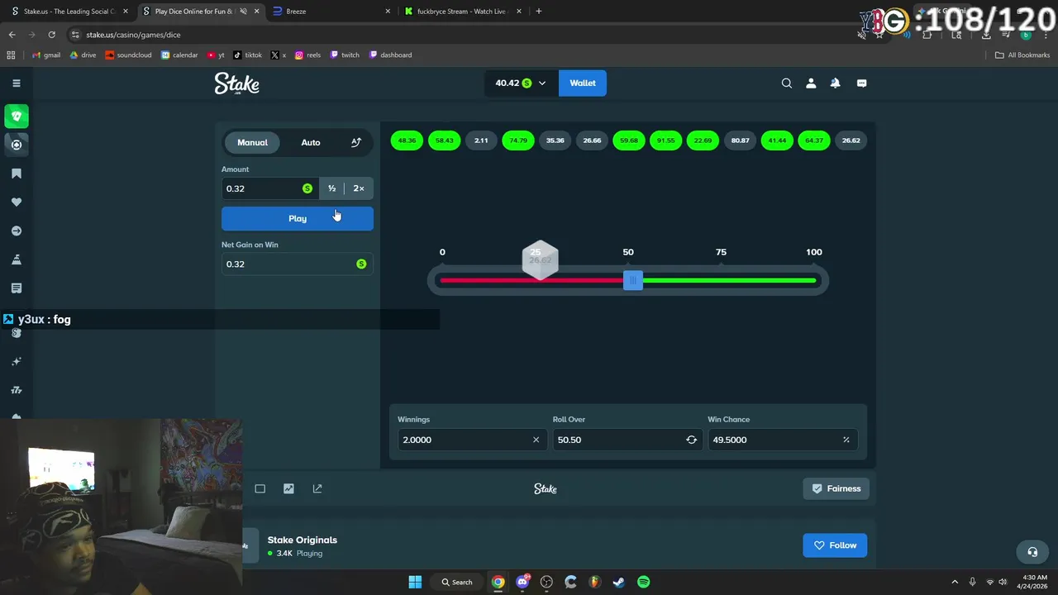Open the sparkles sidebar icon
The height and width of the screenshot is (595, 1058).
pos(17,361)
